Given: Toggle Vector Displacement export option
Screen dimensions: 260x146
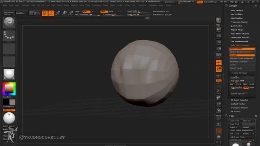Looking at the screenshot, I should pyautogui.click(x=242, y=52).
